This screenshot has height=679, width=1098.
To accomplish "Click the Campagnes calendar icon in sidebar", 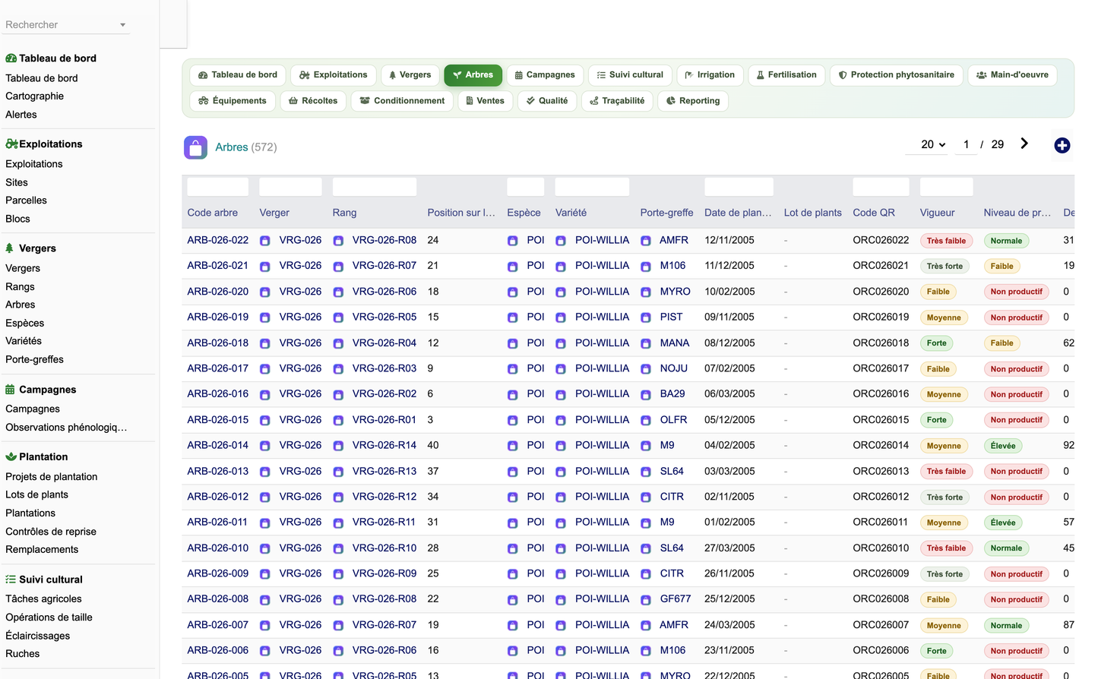I will (x=10, y=390).
